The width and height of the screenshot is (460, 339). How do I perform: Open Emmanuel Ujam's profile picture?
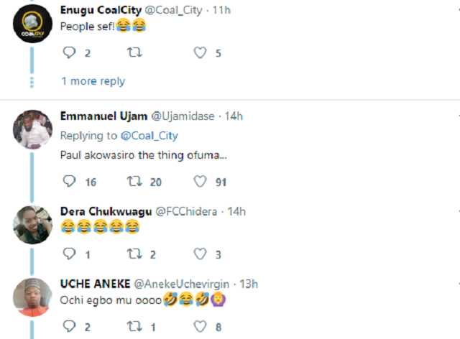(32, 129)
